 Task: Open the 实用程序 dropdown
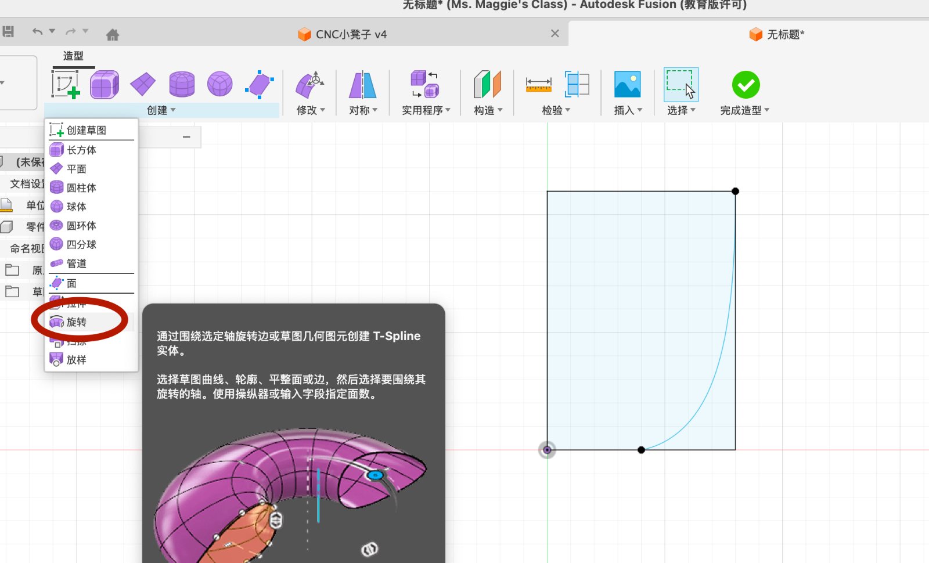click(424, 110)
